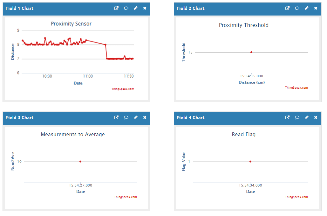Show comment bubble for Field 3 Chart
The width and height of the screenshot is (327, 216).
coord(126,118)
